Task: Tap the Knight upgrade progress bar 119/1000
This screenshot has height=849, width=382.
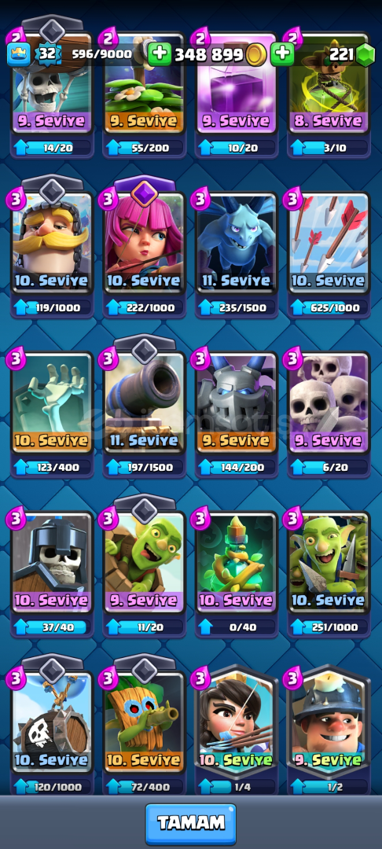Action: point(52,307)
